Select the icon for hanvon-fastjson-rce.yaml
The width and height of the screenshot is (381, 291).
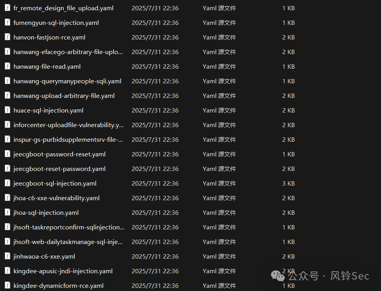tap(7, 37)
